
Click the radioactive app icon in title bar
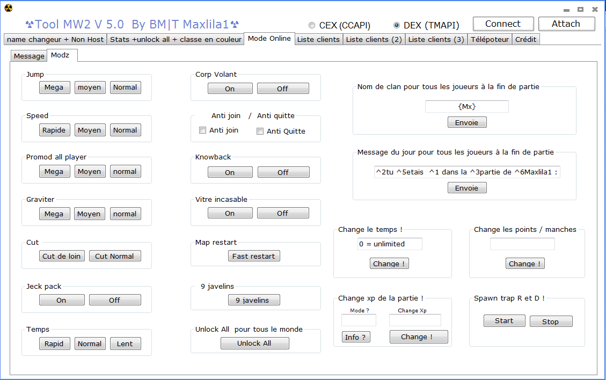[8, 8]
